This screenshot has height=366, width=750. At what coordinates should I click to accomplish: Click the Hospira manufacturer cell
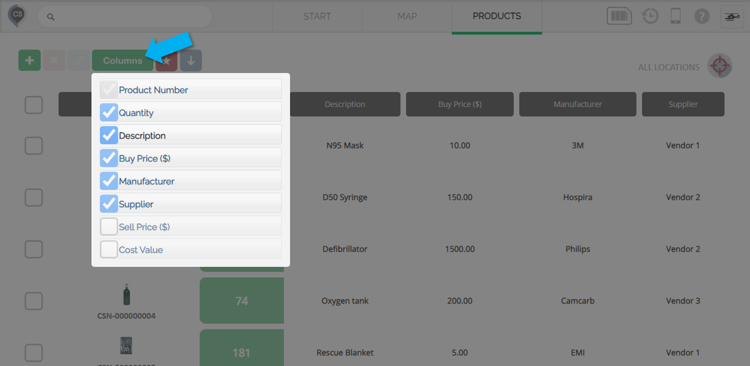(577, 197)
